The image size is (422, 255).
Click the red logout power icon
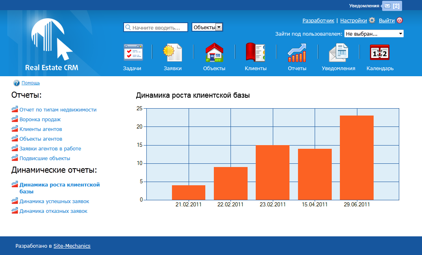coord(400,20)
